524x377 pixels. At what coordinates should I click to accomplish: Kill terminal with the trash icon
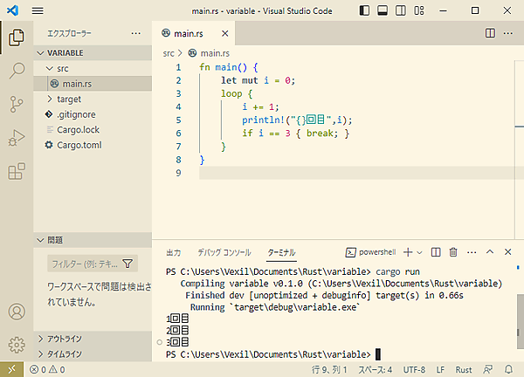pyautogui.click(x=453, y=252)
